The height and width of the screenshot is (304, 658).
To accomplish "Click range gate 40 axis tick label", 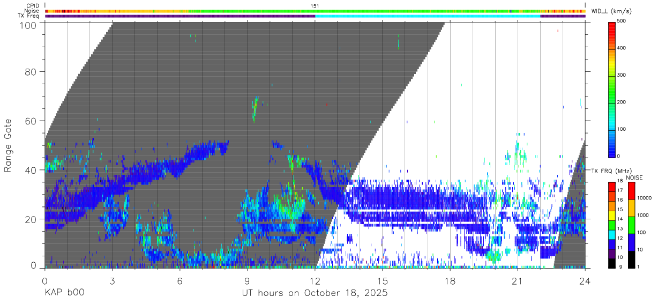I will pos(31,170).
